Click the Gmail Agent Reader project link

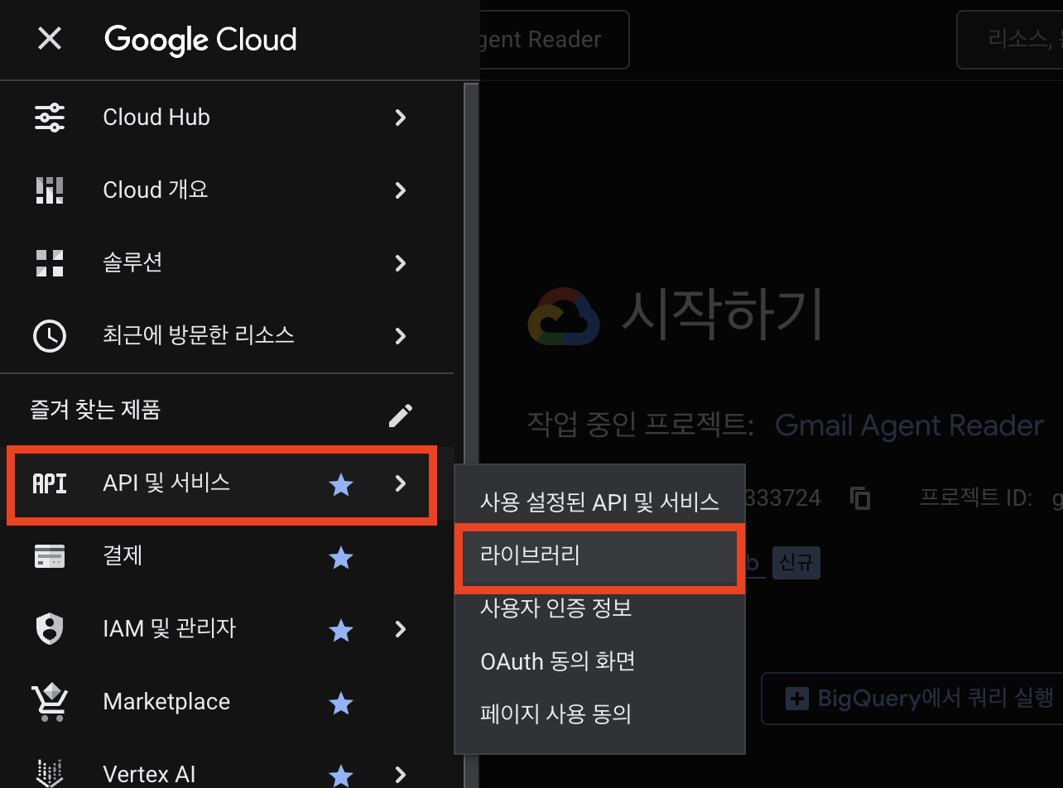tap(909, 425)
